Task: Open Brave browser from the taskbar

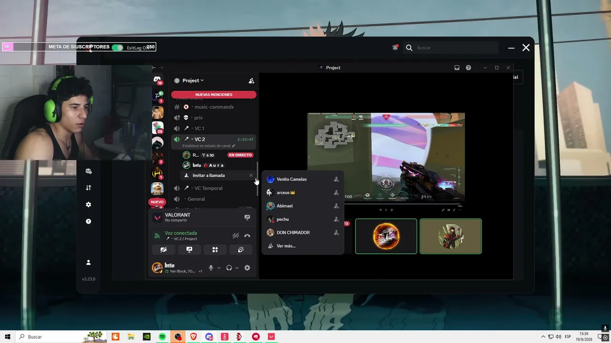Action: (x=193, y=337)
